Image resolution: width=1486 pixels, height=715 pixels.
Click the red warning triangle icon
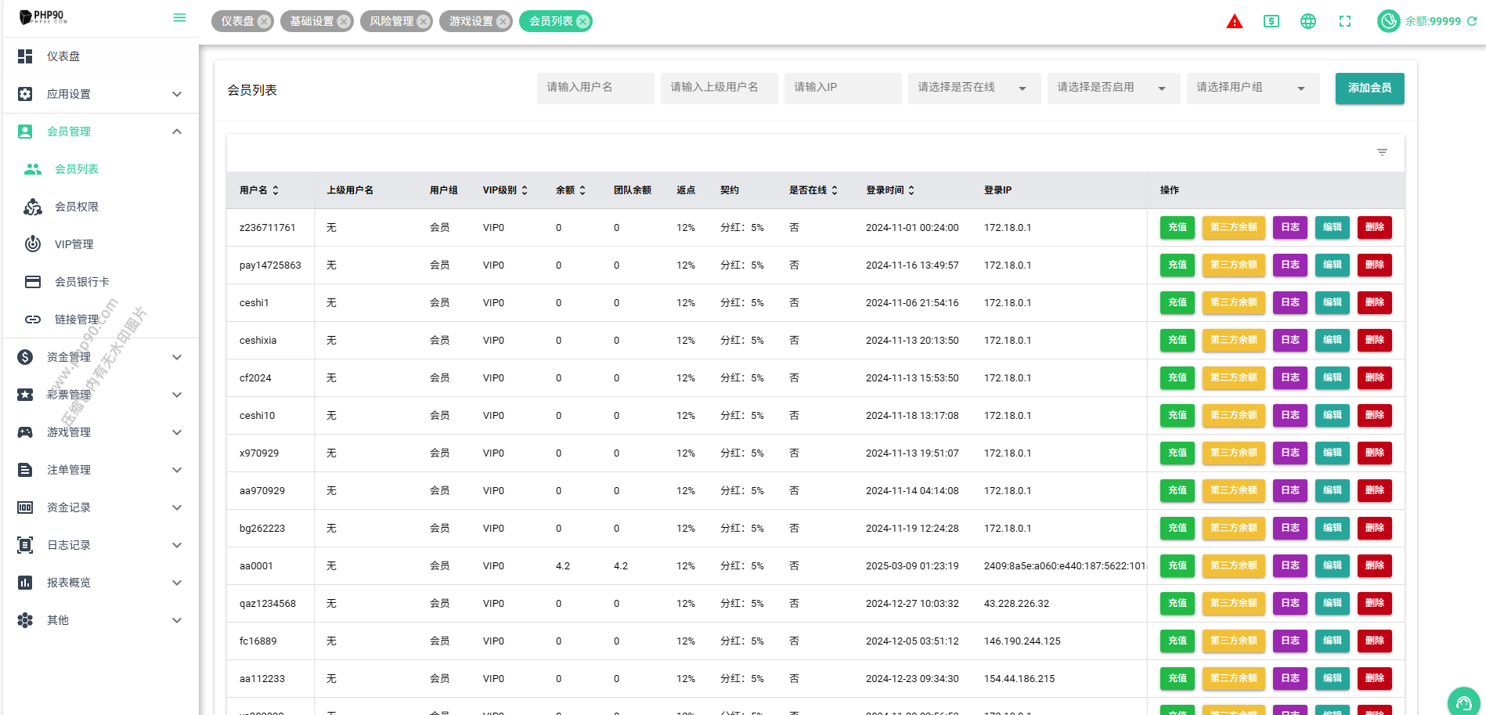(x=1234, y=22)
